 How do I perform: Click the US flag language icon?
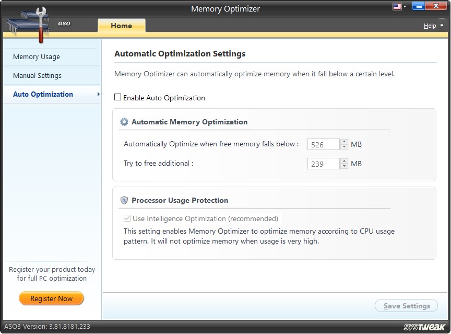(397, 6)
